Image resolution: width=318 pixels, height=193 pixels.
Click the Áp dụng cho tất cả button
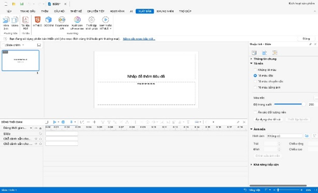pyautogui.click(x=268, y=119)
